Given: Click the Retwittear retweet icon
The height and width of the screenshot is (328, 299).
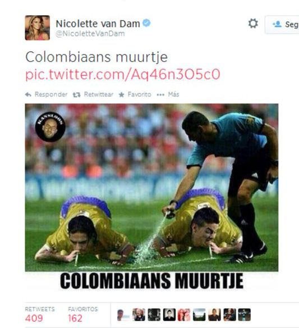Looking at the screenshot, I should tap(76, 95).
